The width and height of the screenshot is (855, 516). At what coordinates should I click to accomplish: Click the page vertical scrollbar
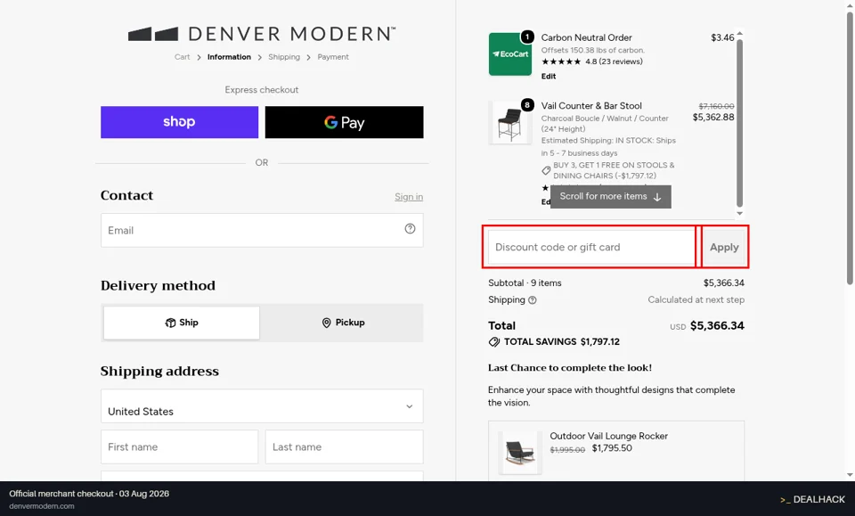point(850,147)
